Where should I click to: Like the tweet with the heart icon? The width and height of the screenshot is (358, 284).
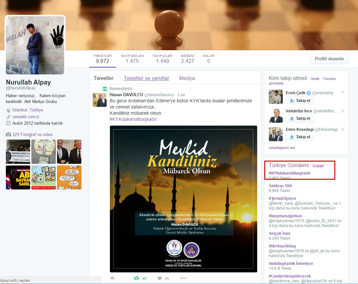click(x=160, y=278)
